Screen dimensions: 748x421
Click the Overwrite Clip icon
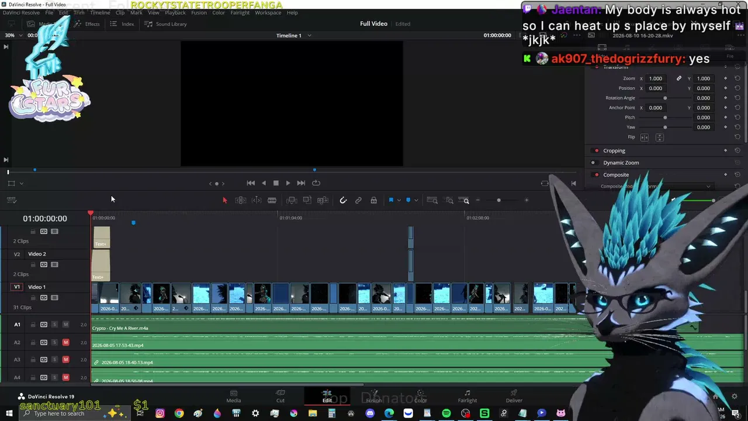coord(307,200)
